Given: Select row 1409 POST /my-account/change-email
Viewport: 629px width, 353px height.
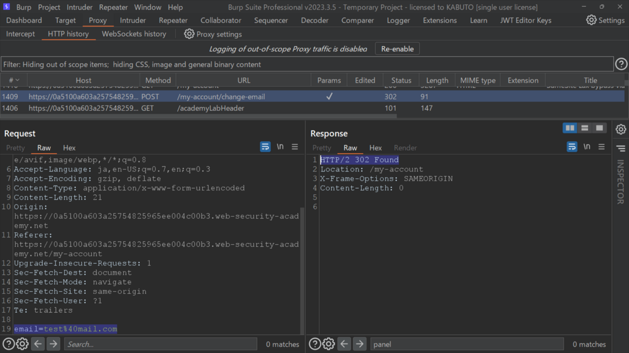Looking at the screenshot, I should 312,97.
